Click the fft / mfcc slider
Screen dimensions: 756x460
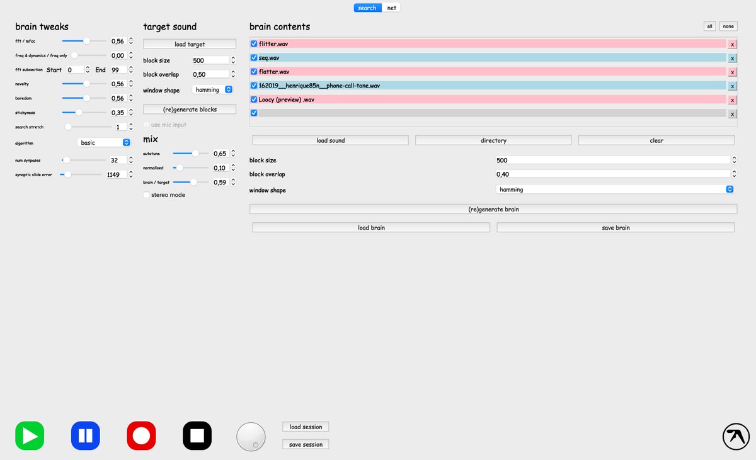[84, 41]
